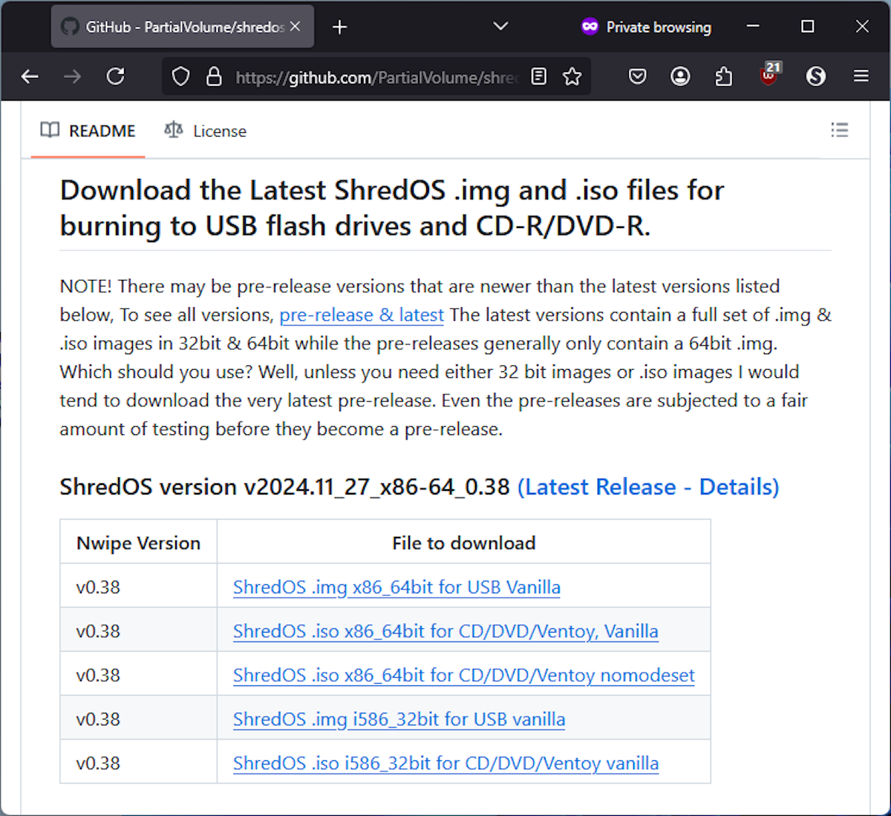The width and height of the screenshot is (891, 816).
Task: Click the S extension icon in toolbar
Action: (x=815, y=76)
